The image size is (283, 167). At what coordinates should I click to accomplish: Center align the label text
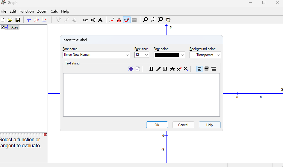(x=207, y=69)
